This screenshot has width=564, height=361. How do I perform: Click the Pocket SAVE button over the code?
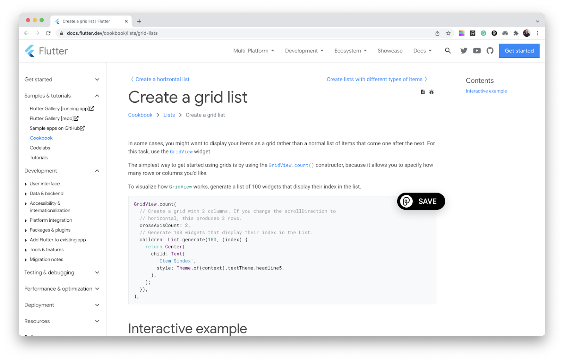pyautogui.click(x=421, y=201)
